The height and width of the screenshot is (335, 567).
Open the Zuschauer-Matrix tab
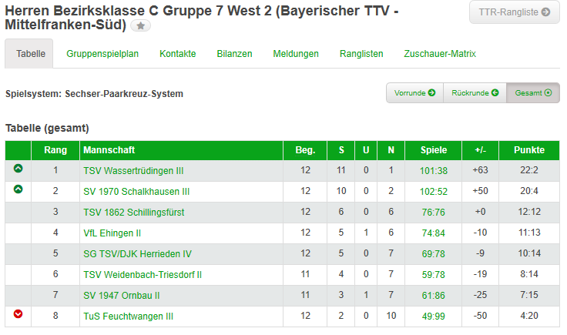coord(440,54)
